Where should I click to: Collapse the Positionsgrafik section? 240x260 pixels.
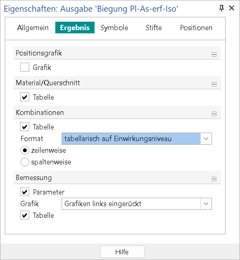pos(214,54)
